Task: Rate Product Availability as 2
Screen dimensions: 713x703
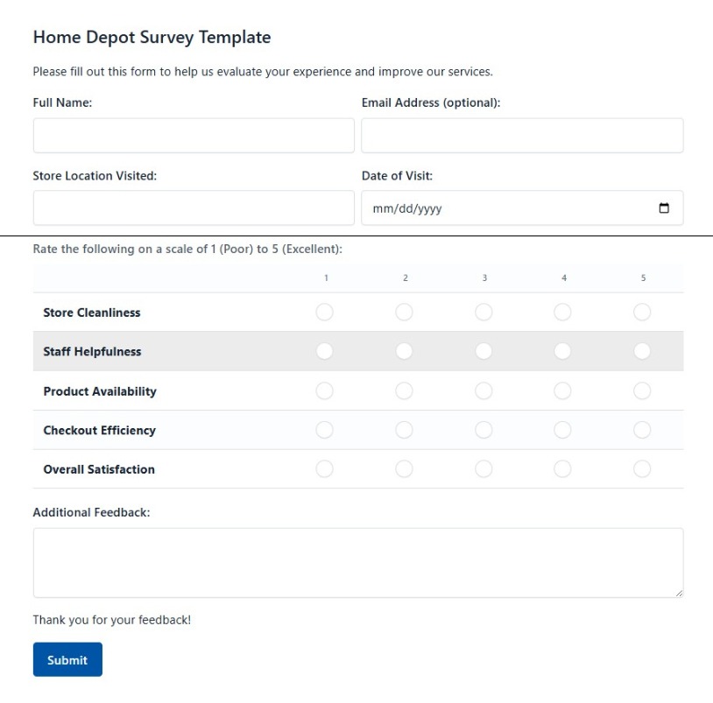Action: (405, 390)
